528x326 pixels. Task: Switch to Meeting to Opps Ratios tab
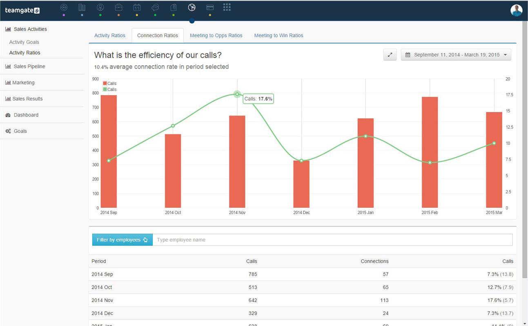pyautogui.click(x=216, y=36)
